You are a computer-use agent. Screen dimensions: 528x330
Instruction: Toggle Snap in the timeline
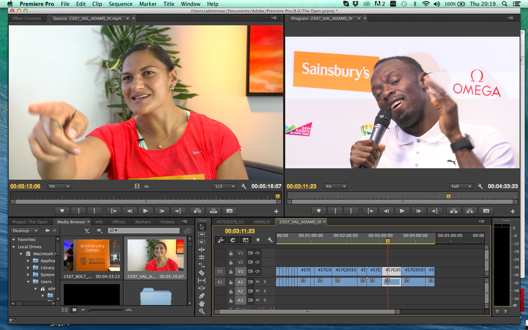point(233,240)
